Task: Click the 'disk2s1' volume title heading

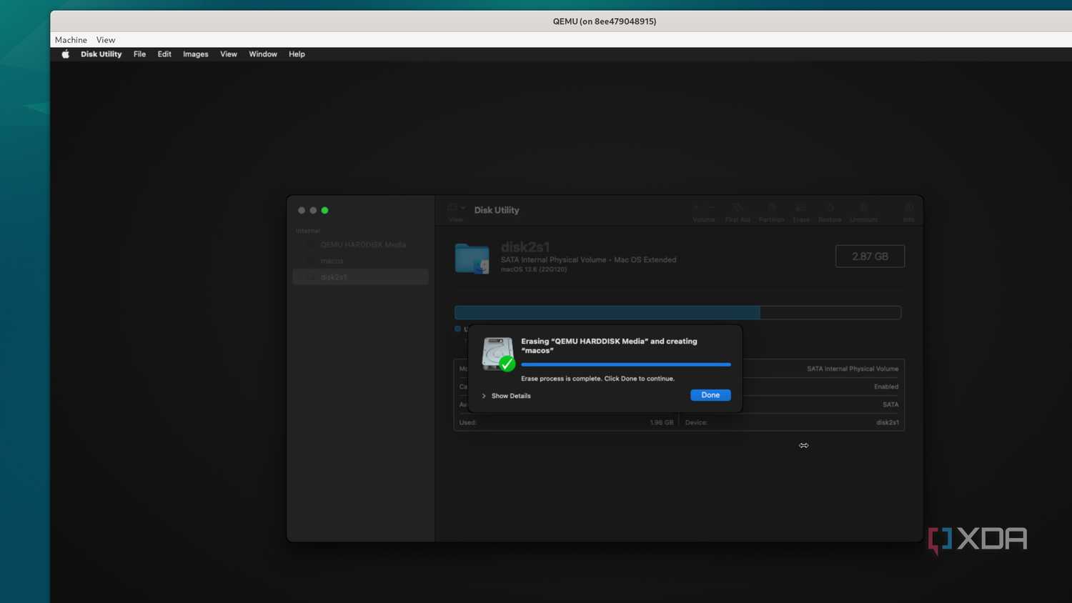Action: tap(525, 247)
